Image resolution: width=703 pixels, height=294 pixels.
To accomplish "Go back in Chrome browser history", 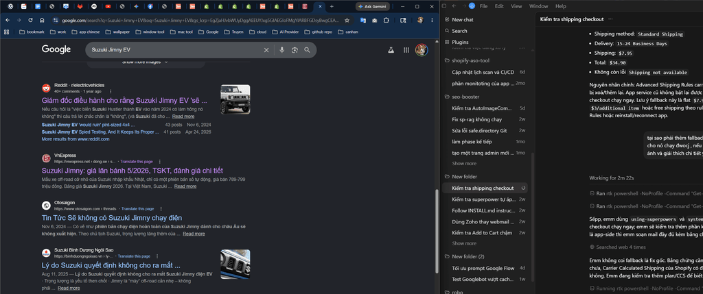I will 8,20.
